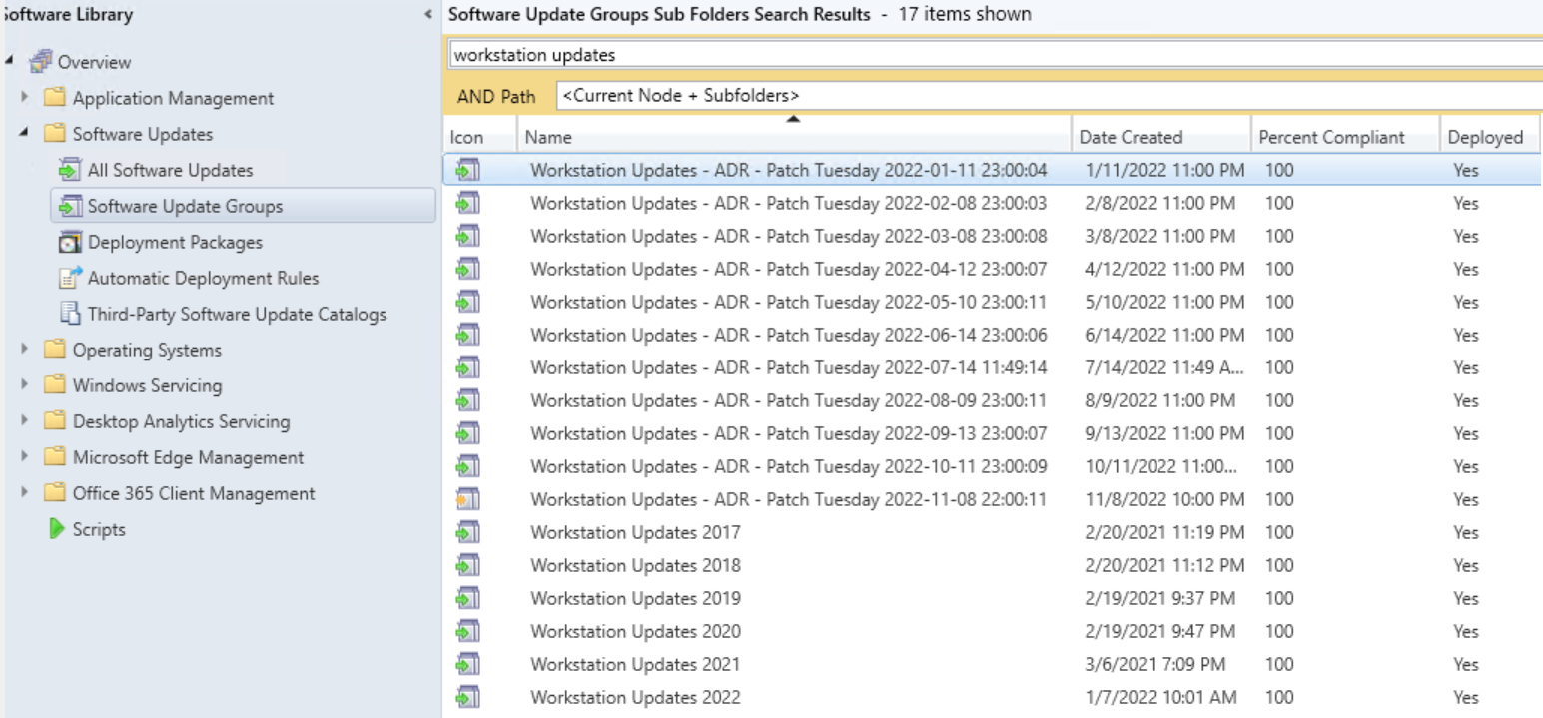Image resolution: width=1543 pixels, height=718 pixels.
Task: Open the Current Node + Subfolders path dropdown
Action: 1049,96
